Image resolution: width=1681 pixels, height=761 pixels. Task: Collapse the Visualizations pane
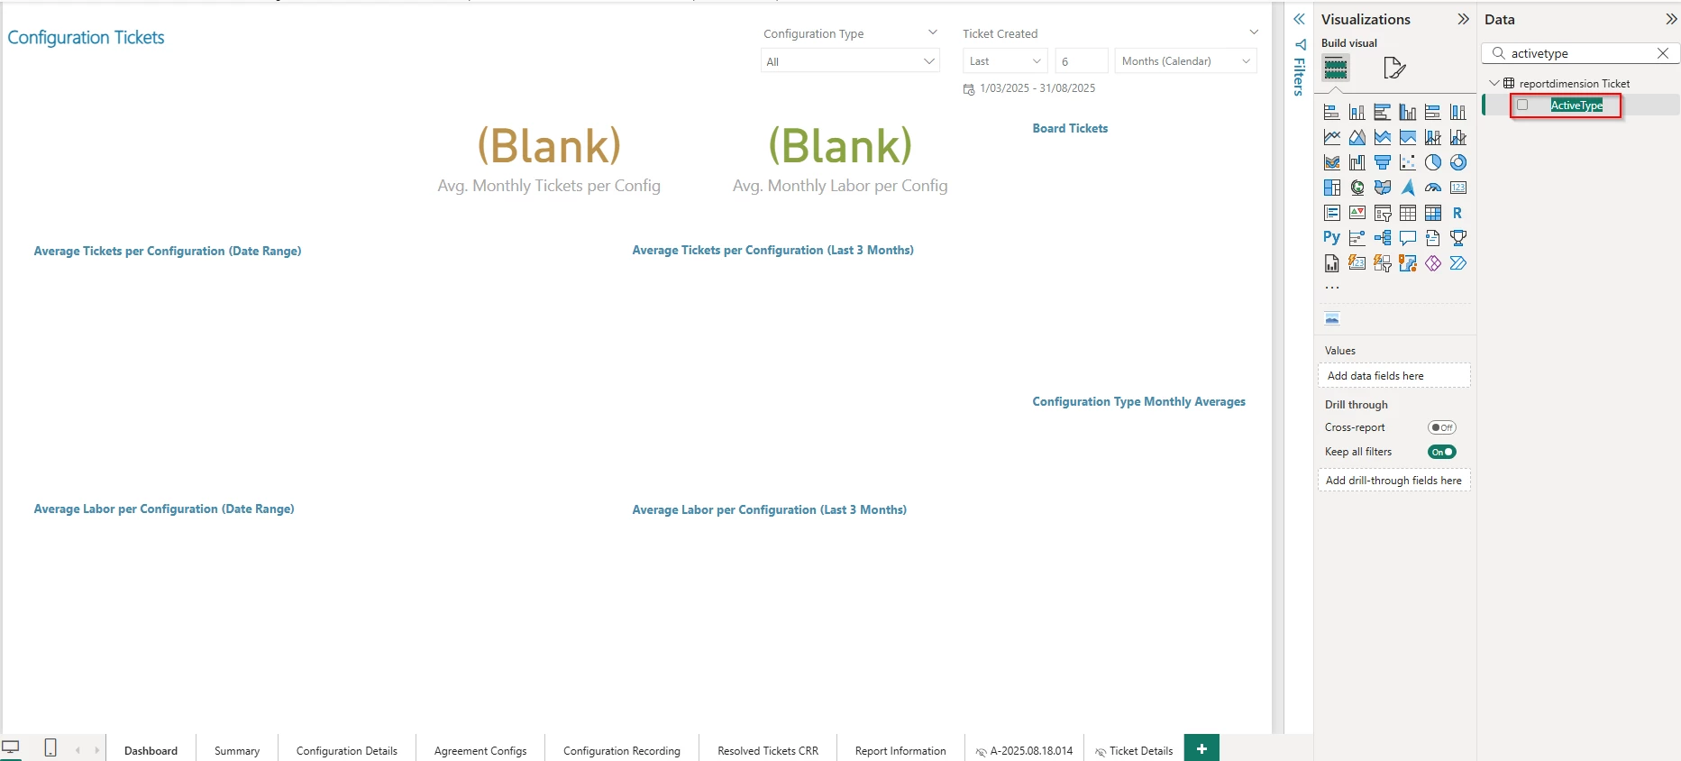(x=1463, y=19)
